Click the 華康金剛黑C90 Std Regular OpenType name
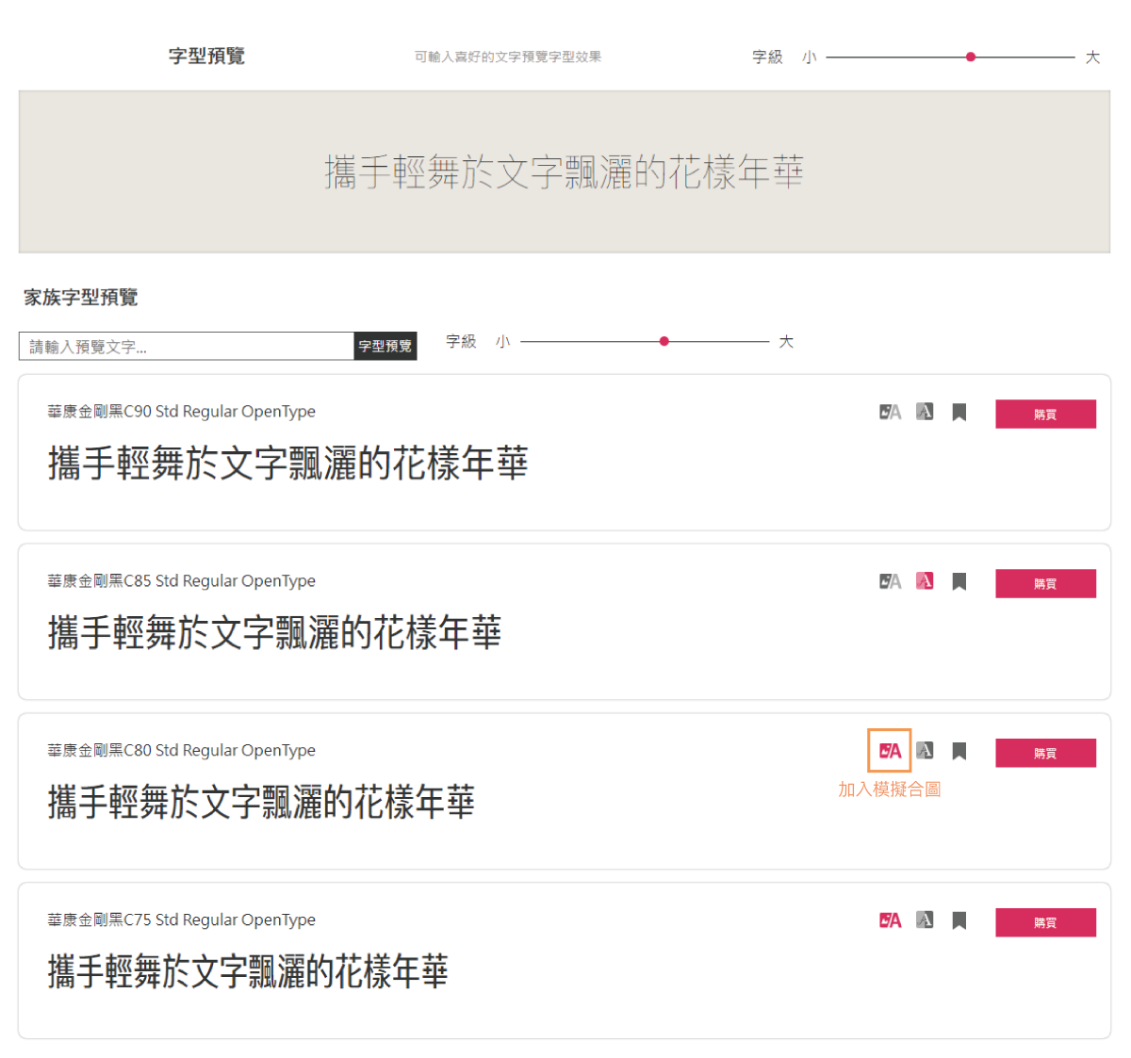 (x=182, y=412)
